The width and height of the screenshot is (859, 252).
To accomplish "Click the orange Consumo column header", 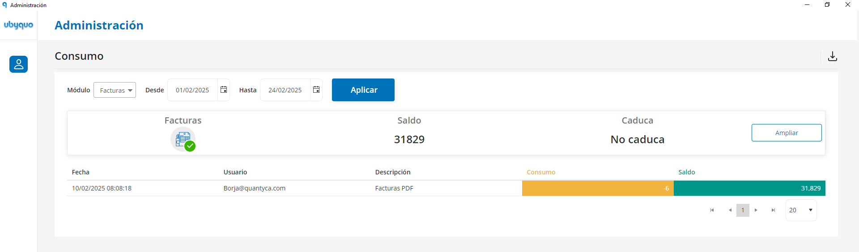I will pos(541,172).
